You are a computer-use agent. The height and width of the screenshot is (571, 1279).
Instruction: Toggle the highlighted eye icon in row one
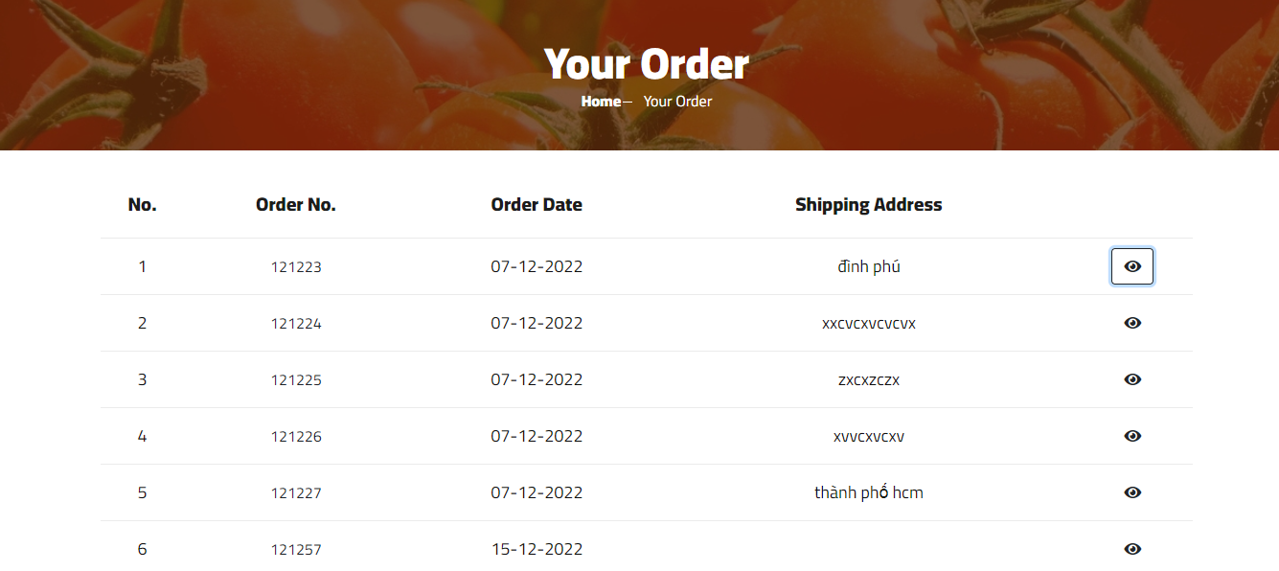point(1132,266)
